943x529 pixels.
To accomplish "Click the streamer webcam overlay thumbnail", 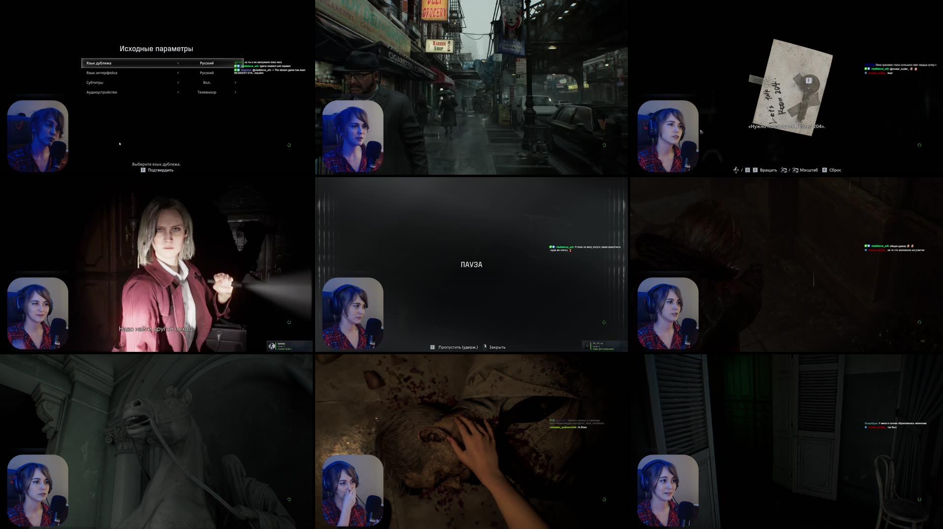I will point(38,135).
